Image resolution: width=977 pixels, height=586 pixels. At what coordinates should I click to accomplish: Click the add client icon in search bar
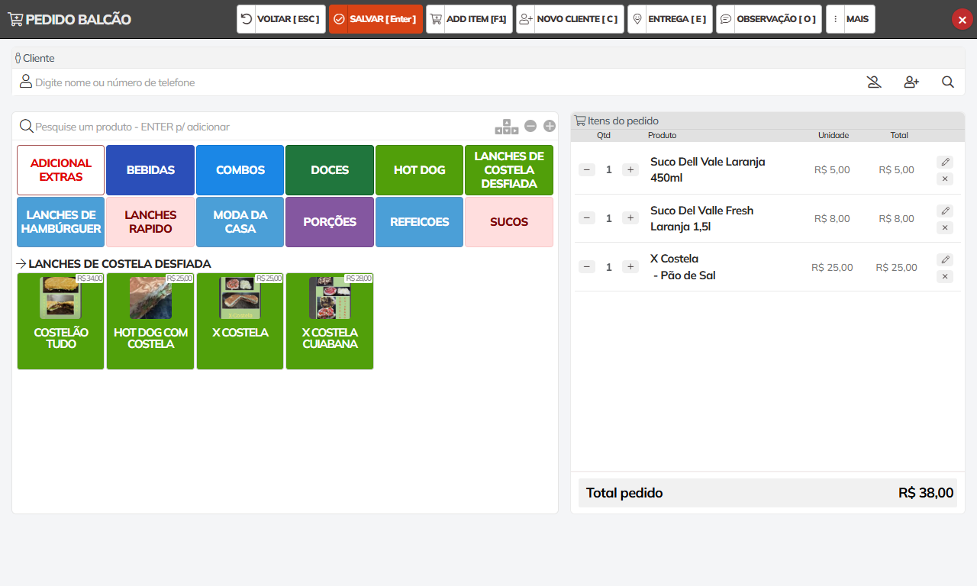(911, 82)
